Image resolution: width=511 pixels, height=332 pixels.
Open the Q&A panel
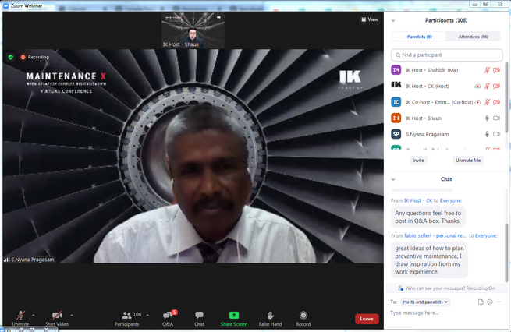pyautogui.click(x=168, y=319)
